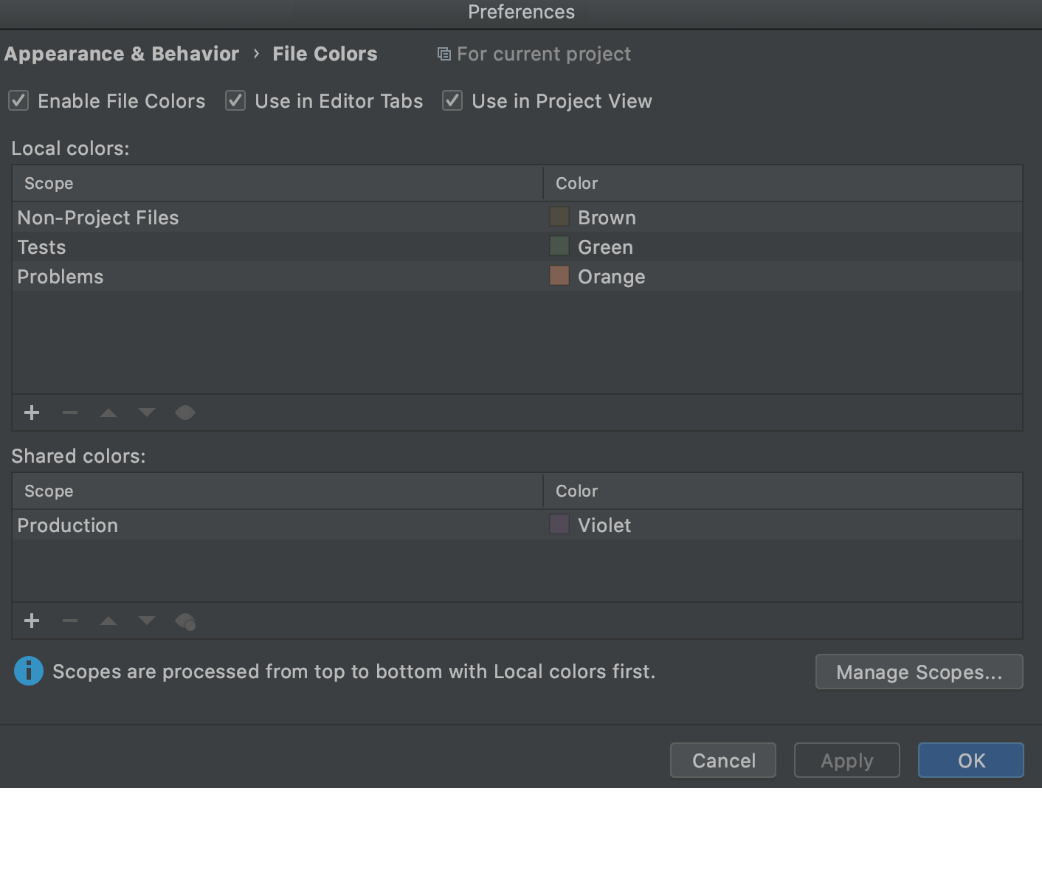Add a new scope to Local colors
Image resolution: width=1042 pixels, height=873 pixels.
32,413
